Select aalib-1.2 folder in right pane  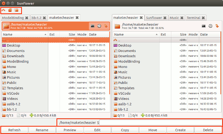167,104
